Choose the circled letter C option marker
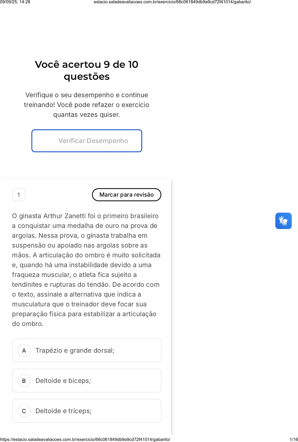This screenshot has width=298, height=442. tap(24, 411)
